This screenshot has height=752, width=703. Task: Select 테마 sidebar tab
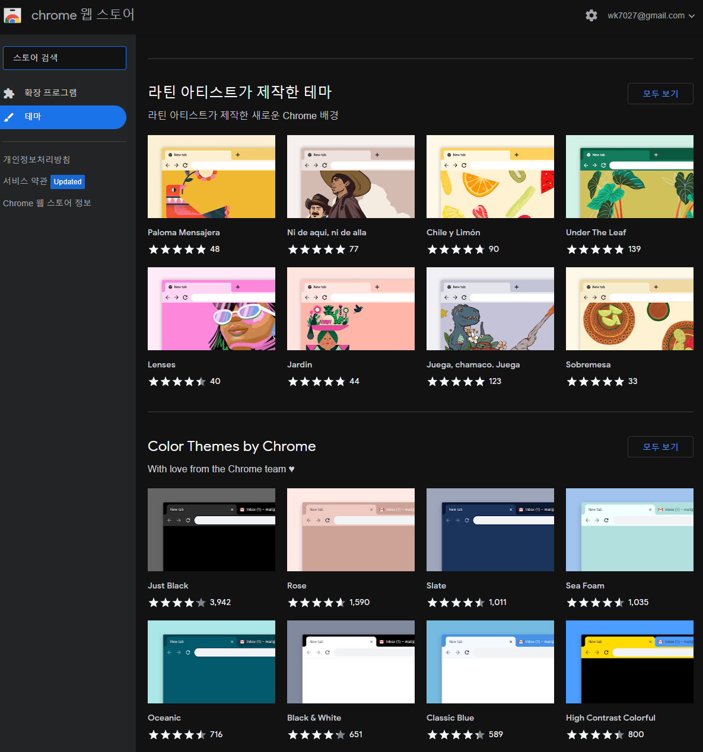[63, 117]
